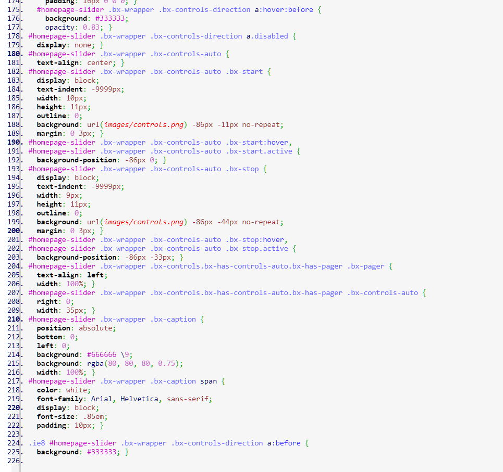Click images/controls.png URL on line 188
Viewport: 503px width, 472px height.
pos(144,124)
